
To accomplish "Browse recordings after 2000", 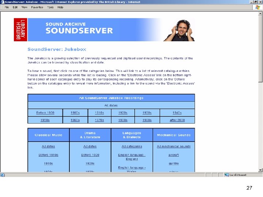I will pyautogui.click(x=177, y=120).
